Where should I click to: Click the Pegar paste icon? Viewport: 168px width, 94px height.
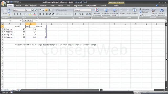click(x=5, y=11)
